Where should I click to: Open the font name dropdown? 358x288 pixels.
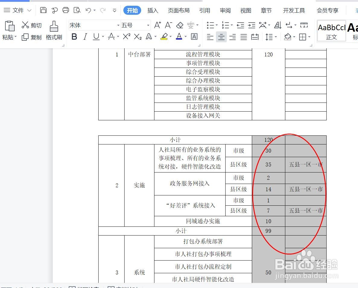pyautogui.click(x=118, y=25)
